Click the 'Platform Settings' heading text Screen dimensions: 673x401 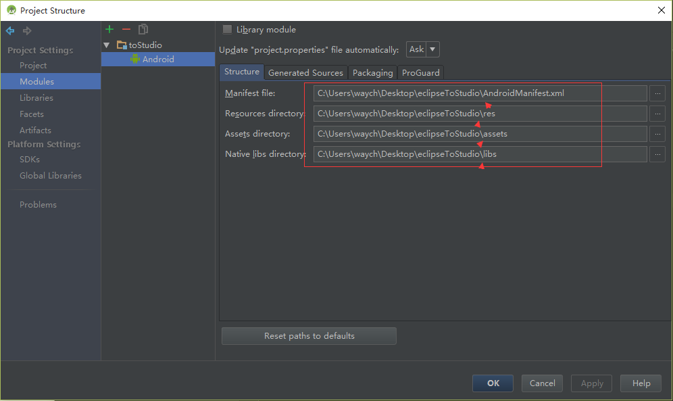coord(44,144)
